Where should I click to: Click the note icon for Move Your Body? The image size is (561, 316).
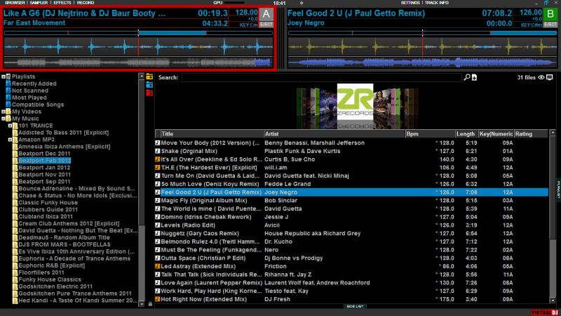[157, 143]
